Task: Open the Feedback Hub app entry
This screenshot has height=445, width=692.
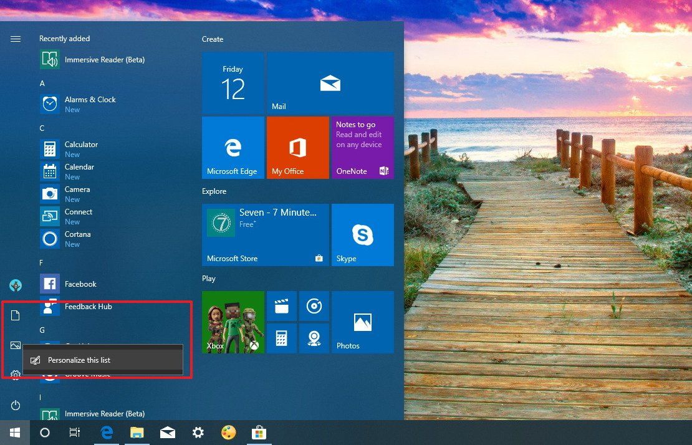Action: (88, 306)
